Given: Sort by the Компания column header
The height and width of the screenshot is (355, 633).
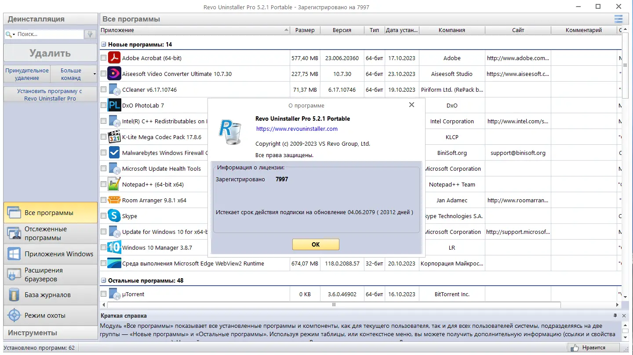Looking at the screenshot, I should (x=452, y=30).
